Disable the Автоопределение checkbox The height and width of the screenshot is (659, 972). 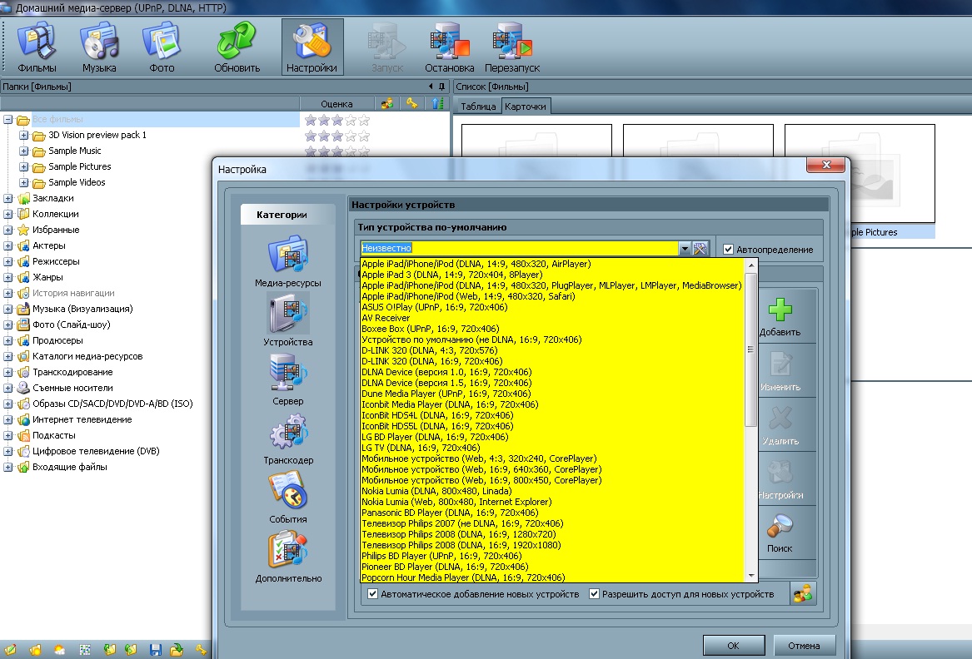click(729, 250)
